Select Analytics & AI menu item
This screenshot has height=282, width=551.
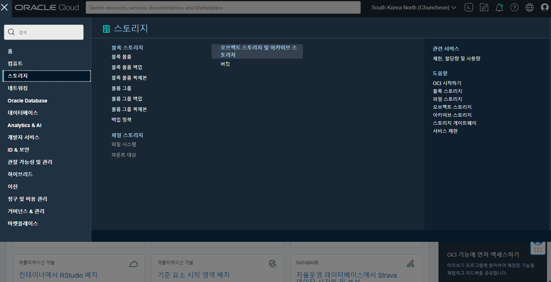click(x=25, y=125)
